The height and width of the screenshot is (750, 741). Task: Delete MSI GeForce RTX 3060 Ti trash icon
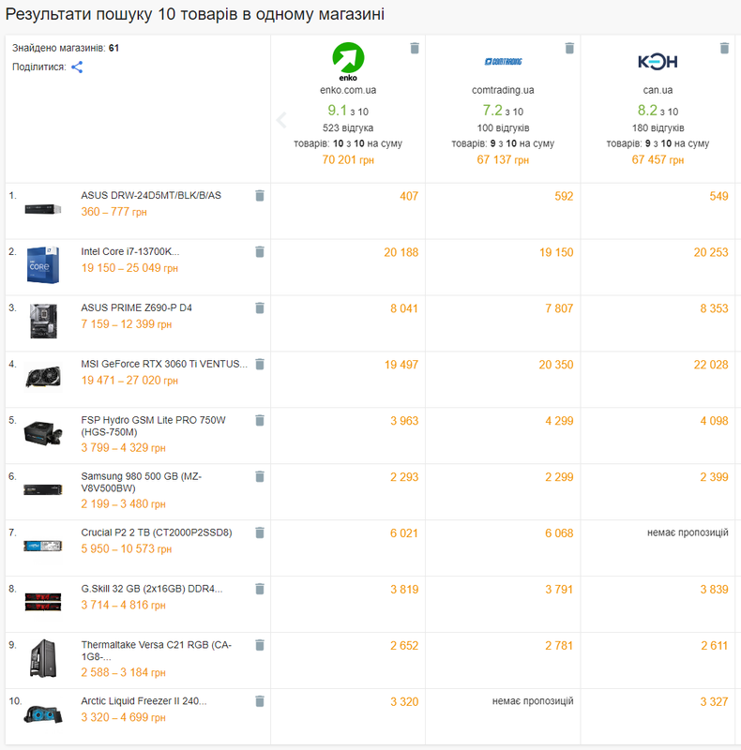(x=260, y=364)
